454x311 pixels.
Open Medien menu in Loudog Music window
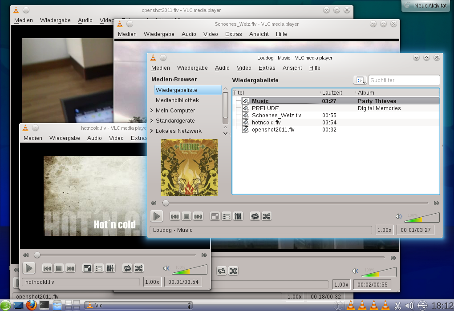point(160,68)
